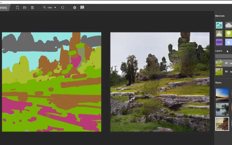Create a new file with toolbar icon
The image size is (232, 145).
click(x=17, y=8)
